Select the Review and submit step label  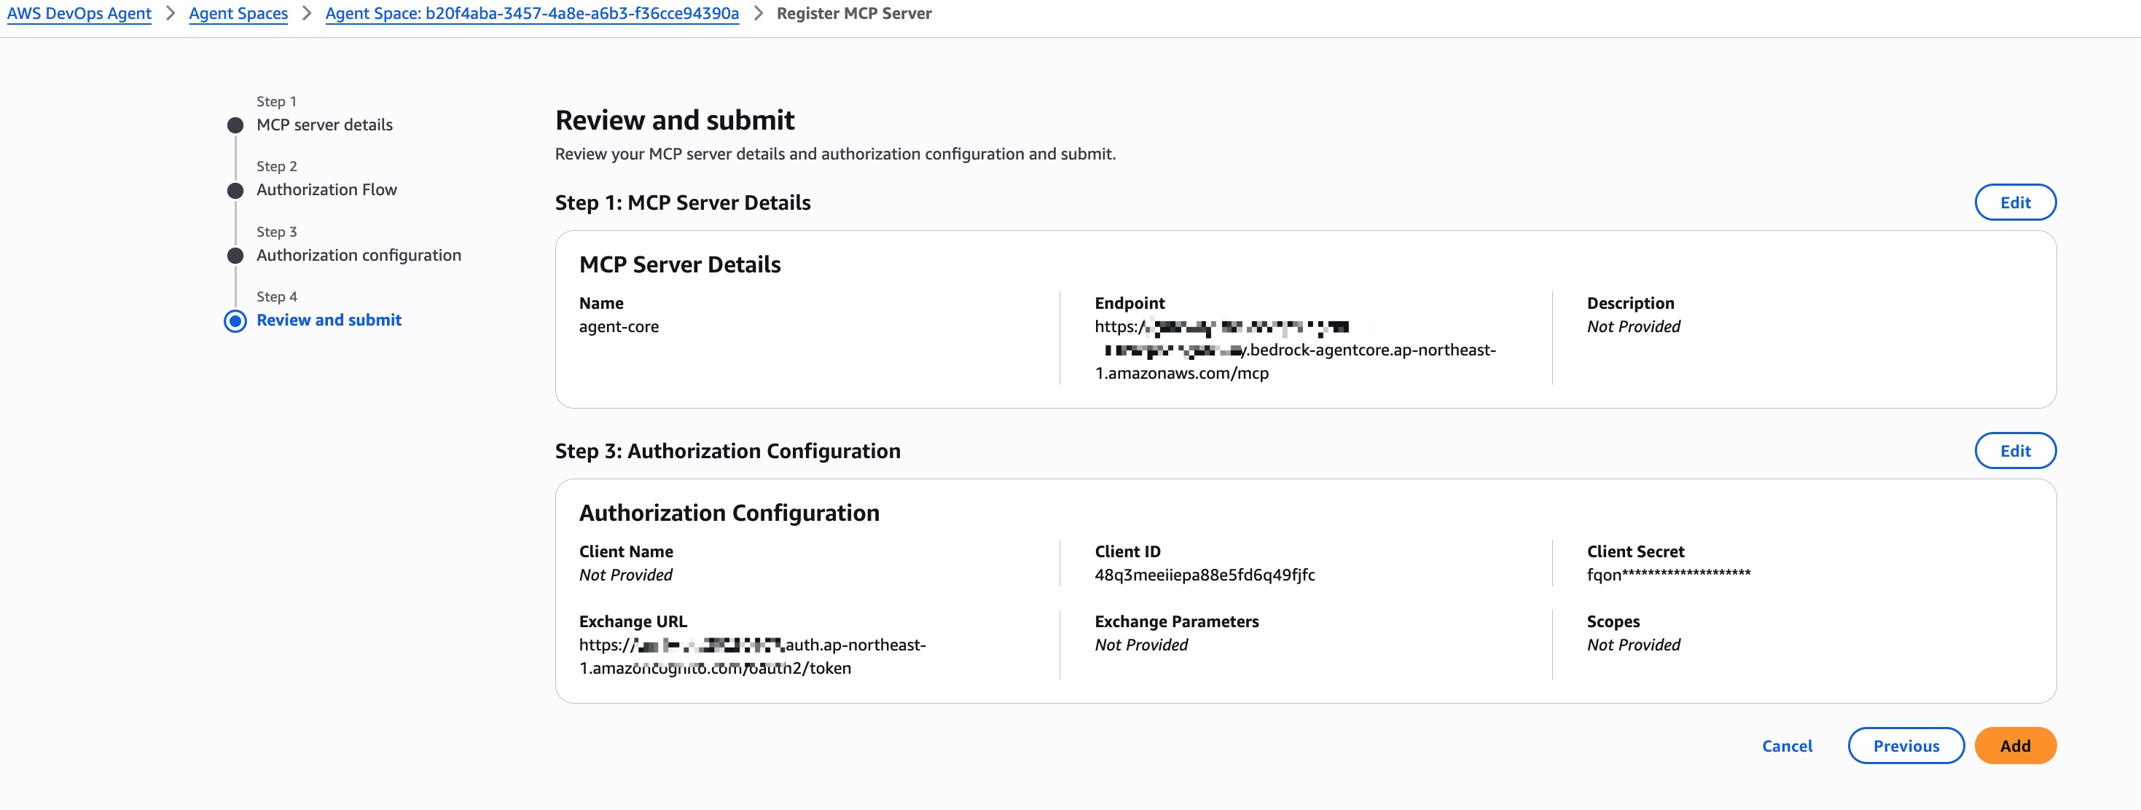[329, 320]
